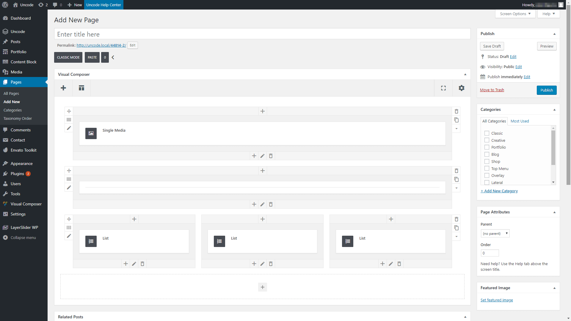The height and width of the screenshot is (321, 571).
Task: Click the Visual Composer settings gear icon
Action: [x=462, y=87]
